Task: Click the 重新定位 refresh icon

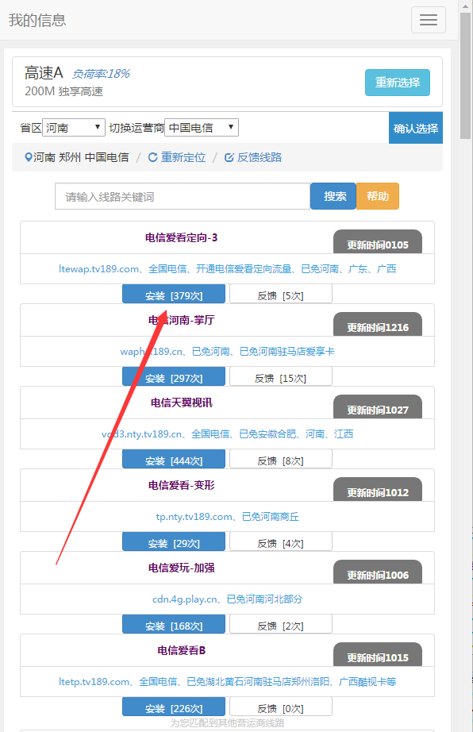Action: pos(152,157)
